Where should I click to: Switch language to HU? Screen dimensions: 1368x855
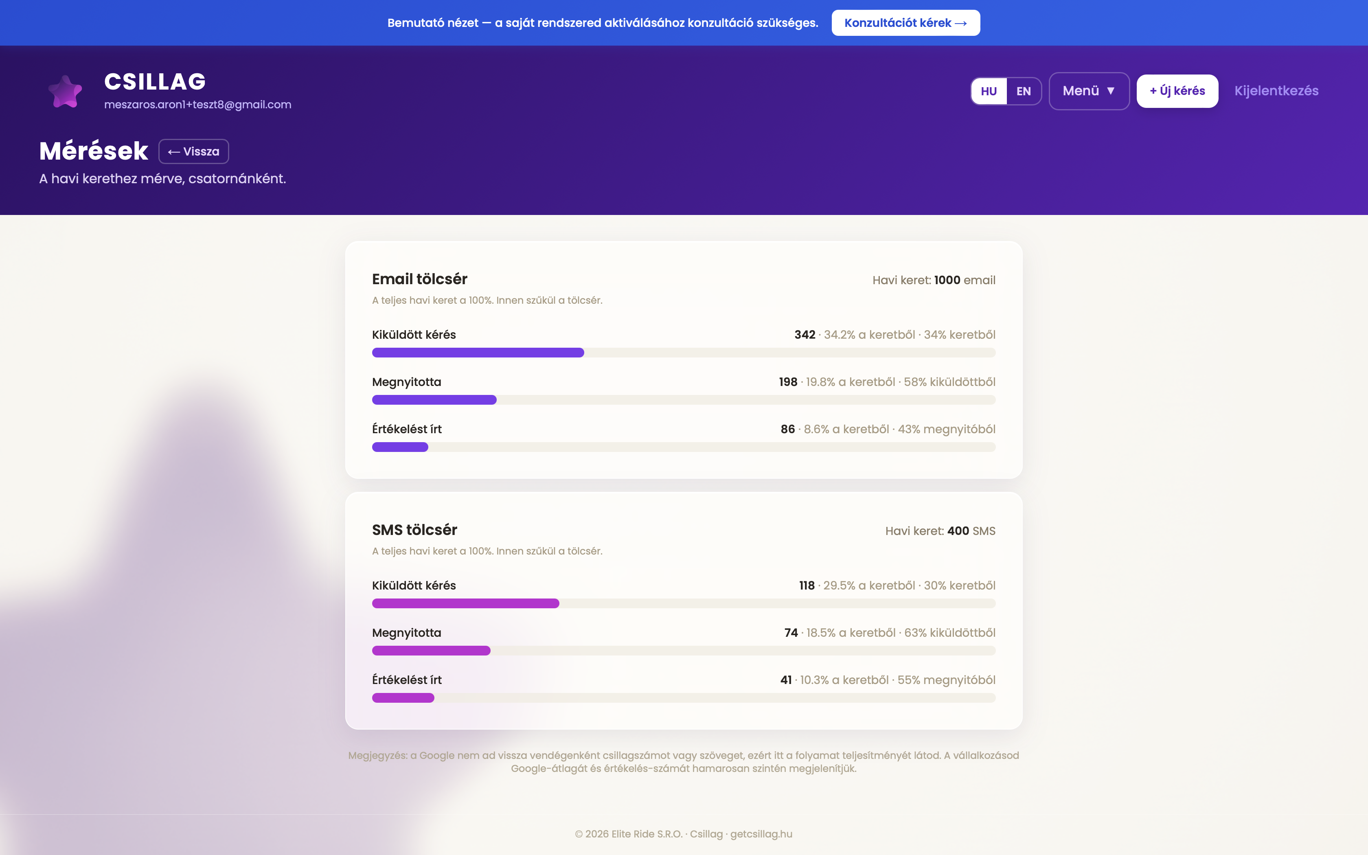click(989, 91)
